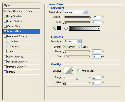Click the Size value input field
125x102 pixels.
[96, 56]
